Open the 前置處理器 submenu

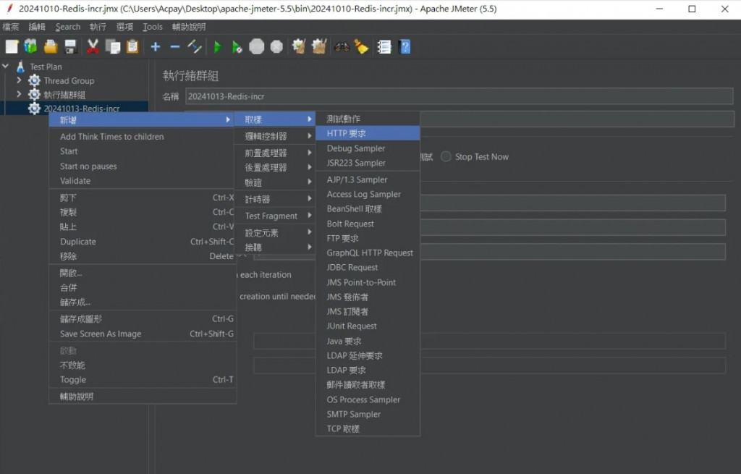pyautogui.click(x=274, y=153)
